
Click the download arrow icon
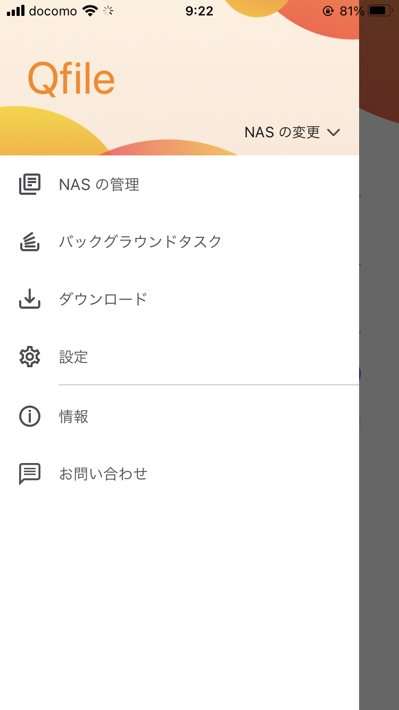(x=30, y=299)
